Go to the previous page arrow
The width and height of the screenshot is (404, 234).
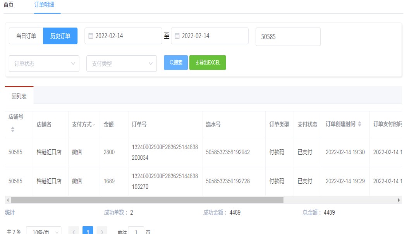pyautogui.click(x=75, y=231)
